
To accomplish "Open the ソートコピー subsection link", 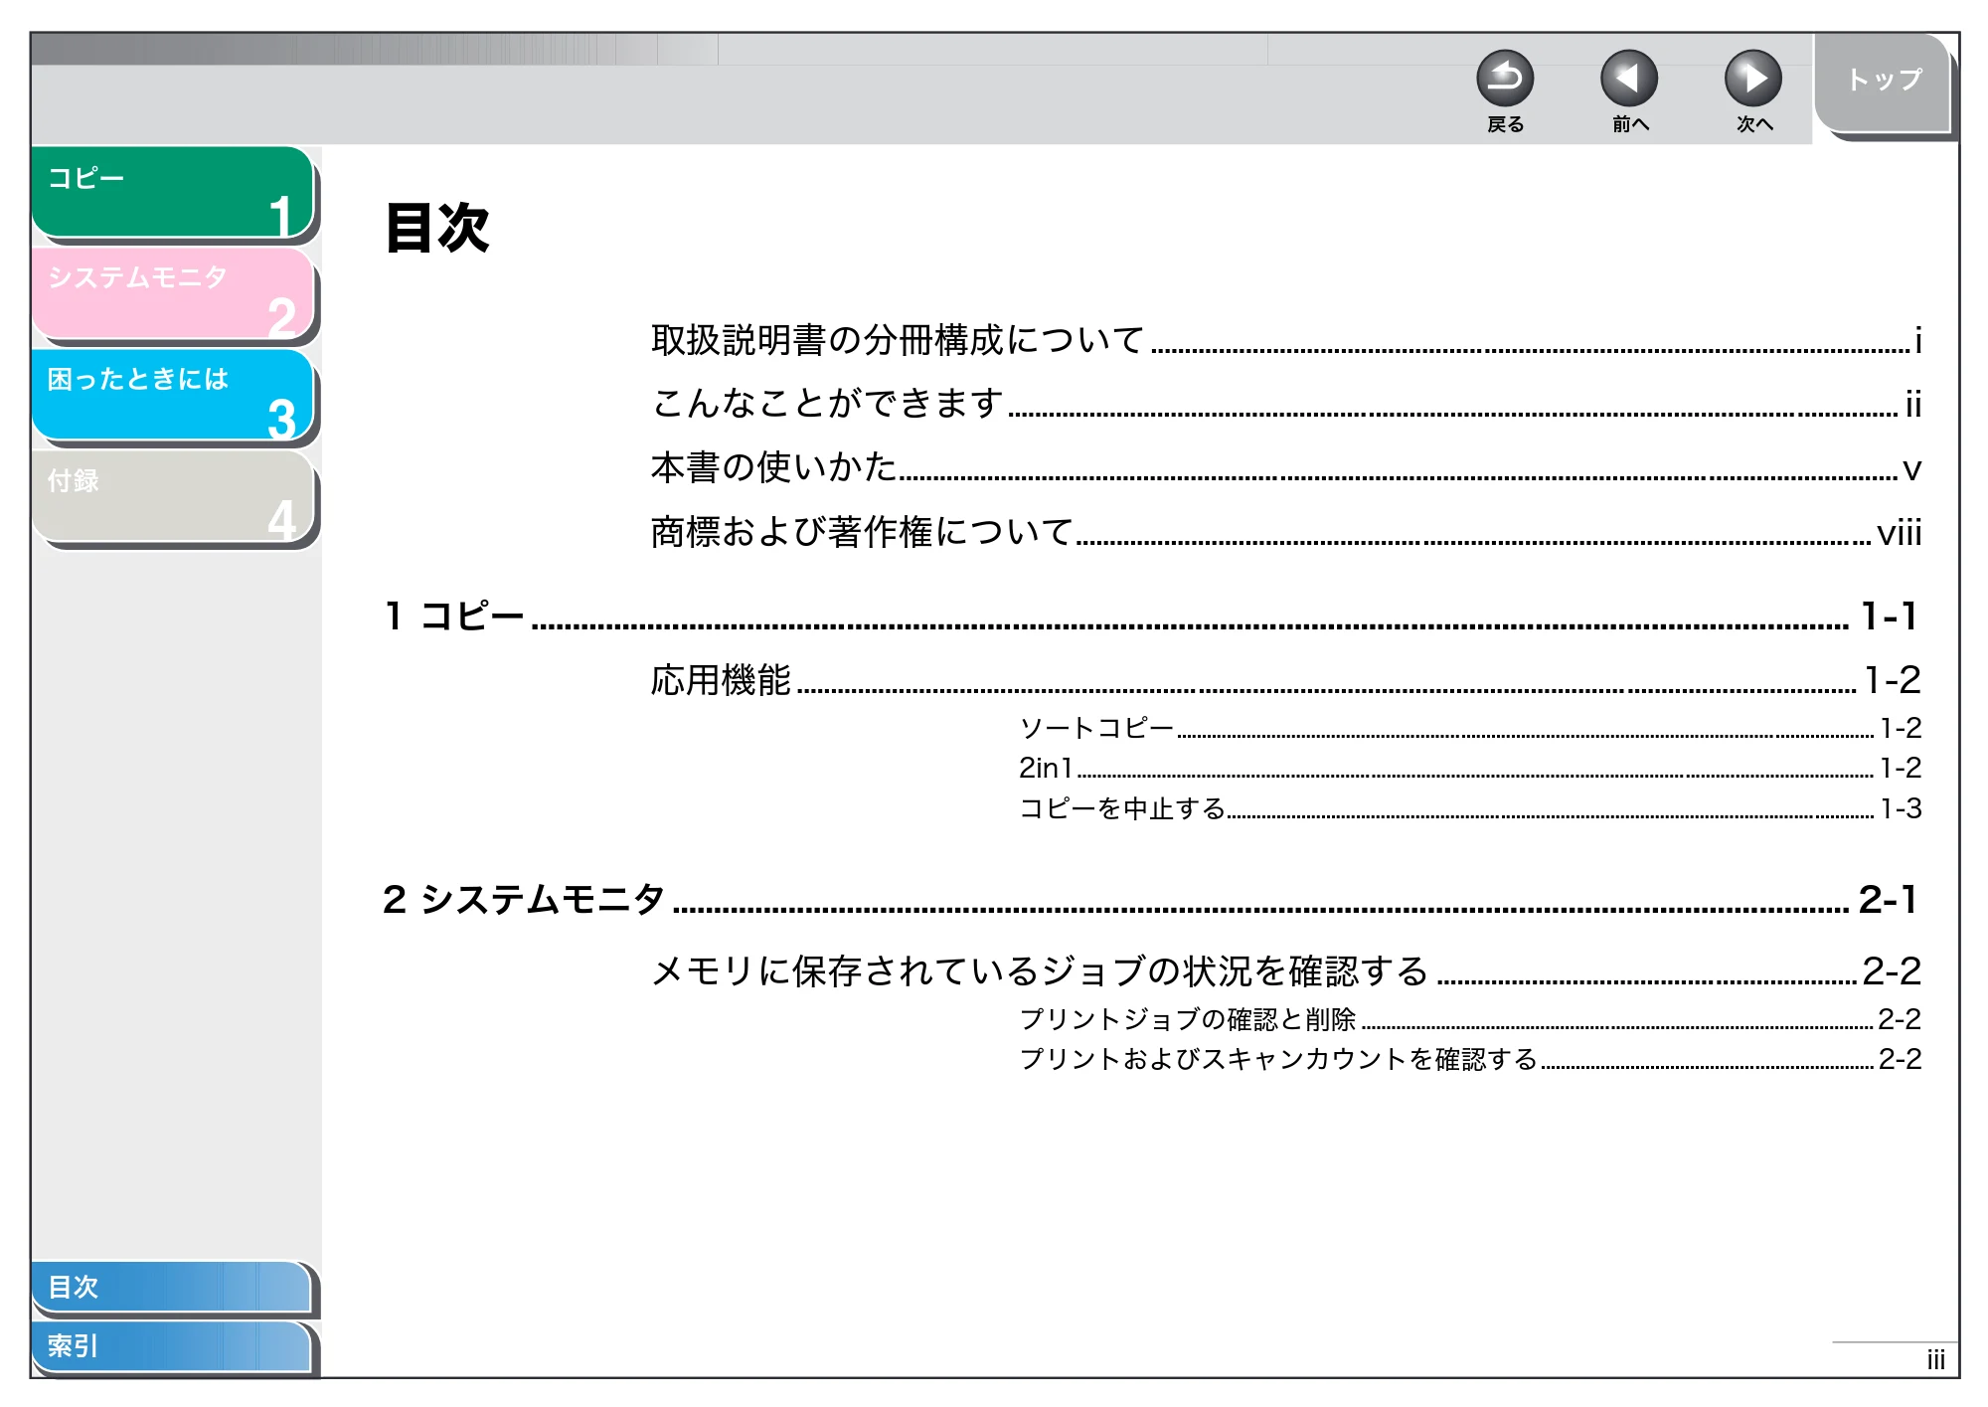I will (1470, 728).
